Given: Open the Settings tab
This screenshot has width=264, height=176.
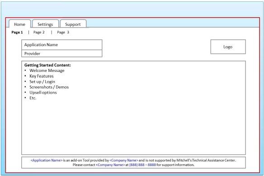Looking at the screenshot, I should coord(45,24).
